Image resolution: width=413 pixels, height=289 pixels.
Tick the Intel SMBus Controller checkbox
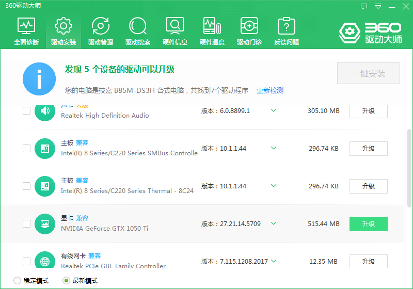tap(26, 149)
